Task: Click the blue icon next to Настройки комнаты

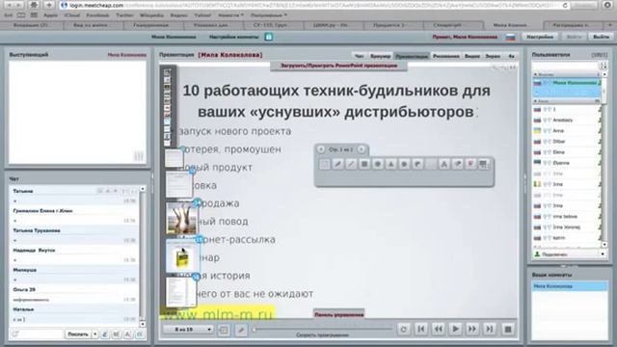Action: 269,37
